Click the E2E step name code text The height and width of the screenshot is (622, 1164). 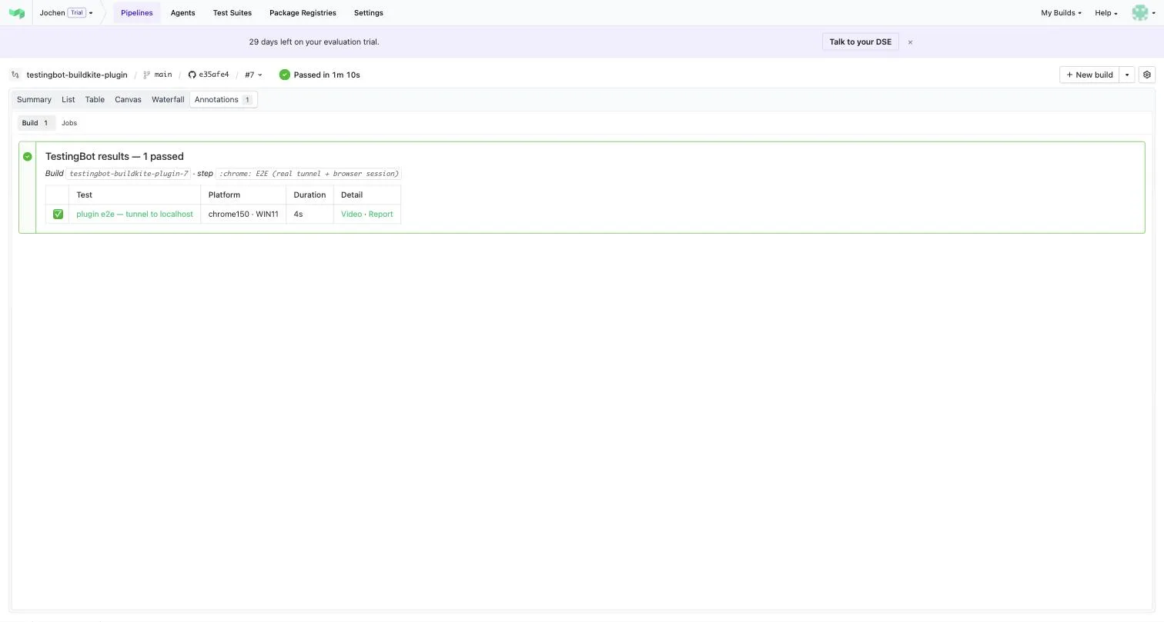(x=309, y=174)
